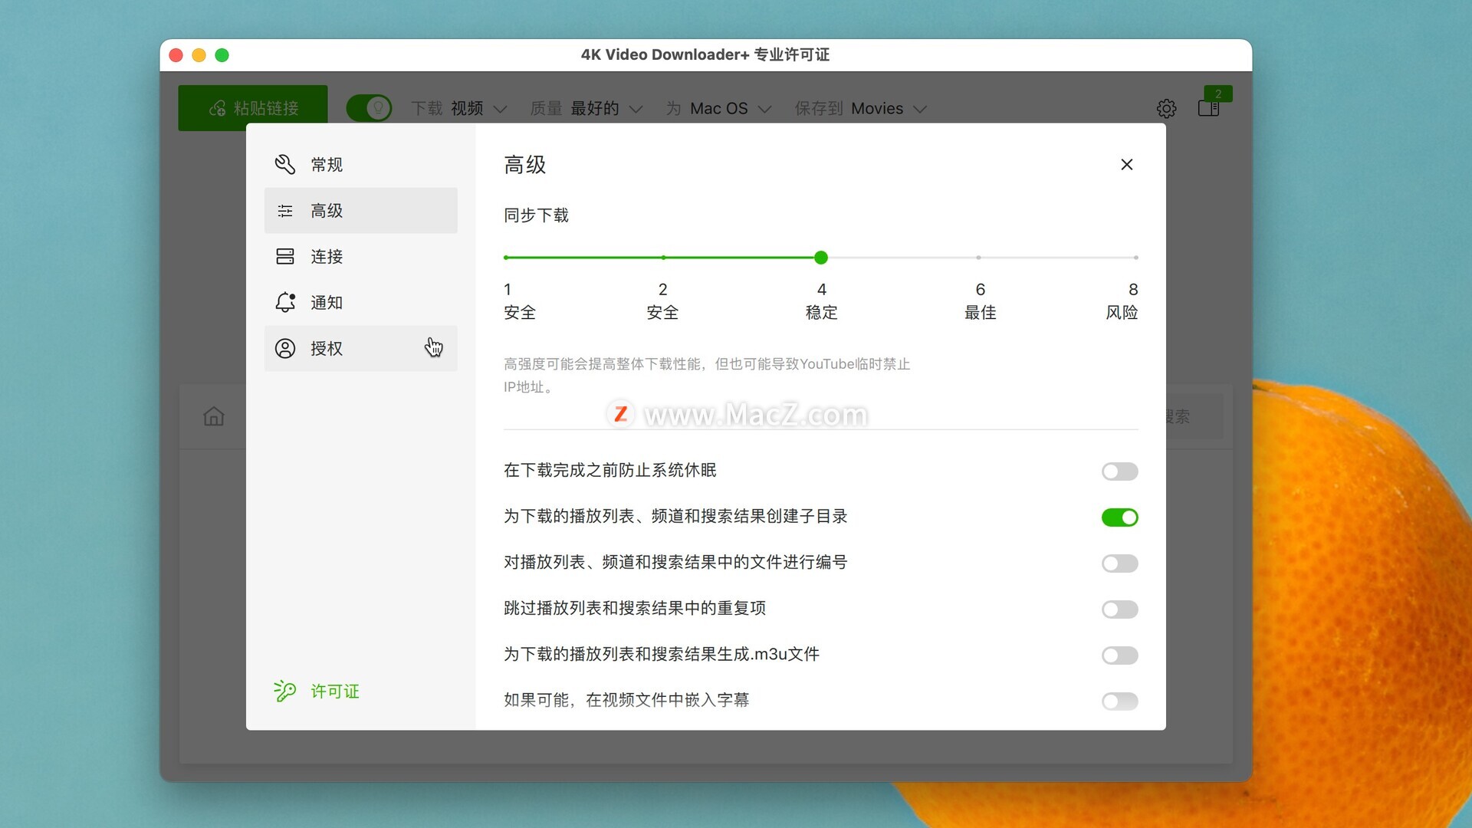Switch to the 授权 settings tab
This screenshot has height=828, width=1472.
point(361,348)
